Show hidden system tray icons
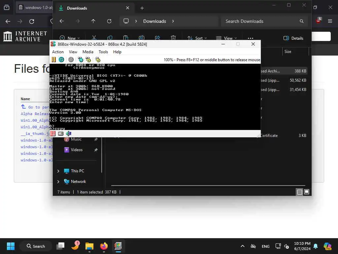The image size is (338, 254). click(243, 246)
